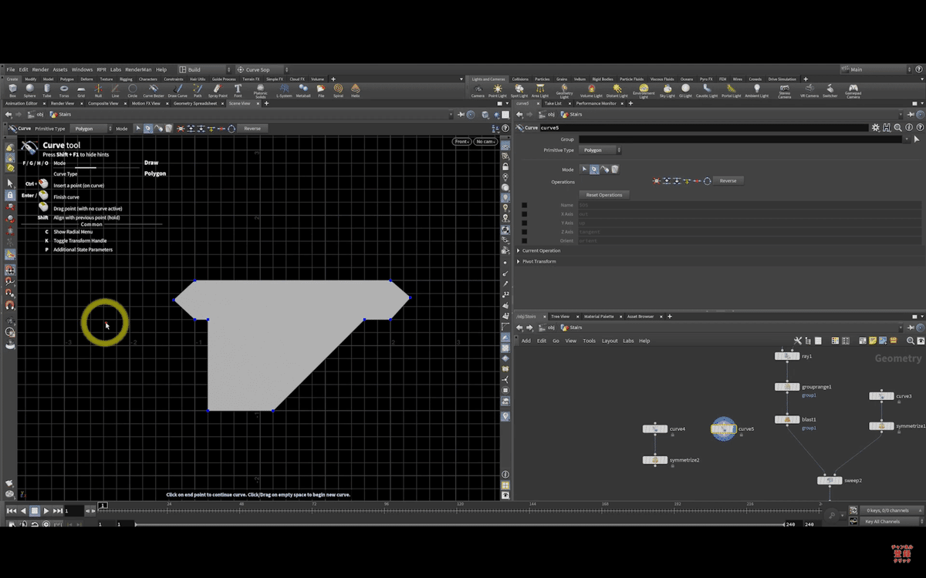Add a Portal Light
Image resolution: width=926 pixels, height=578 pixels.
[x=730, y=91]
